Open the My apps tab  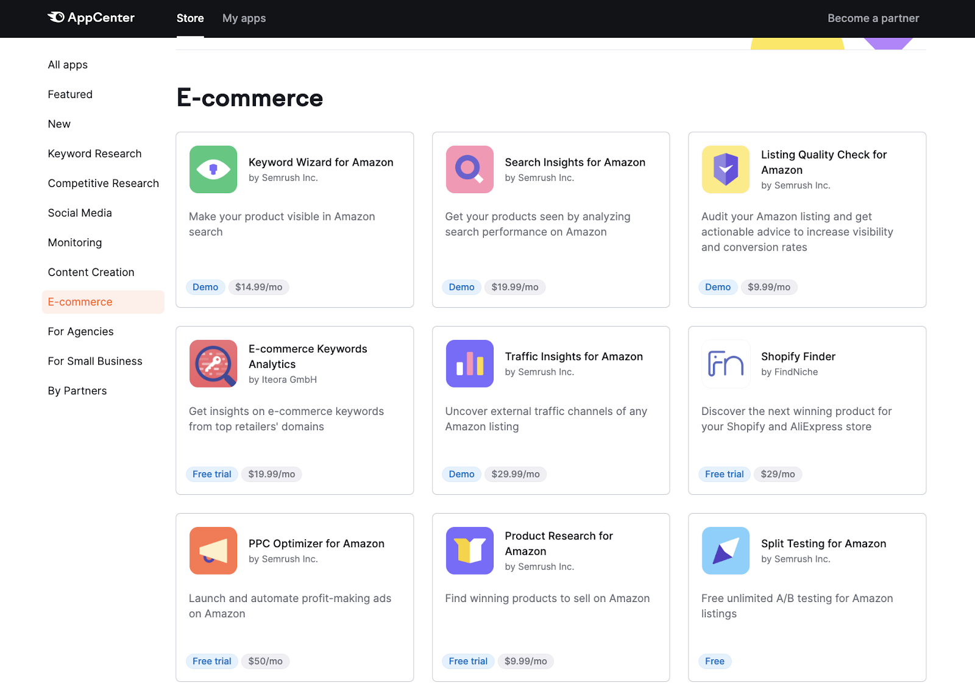pos(244,18)
